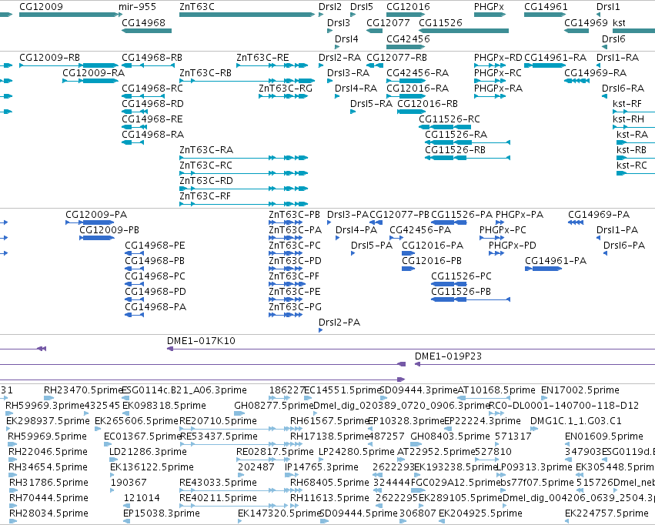Click transcript CG12009-RA label
The image size is (655, 525).
94,72
